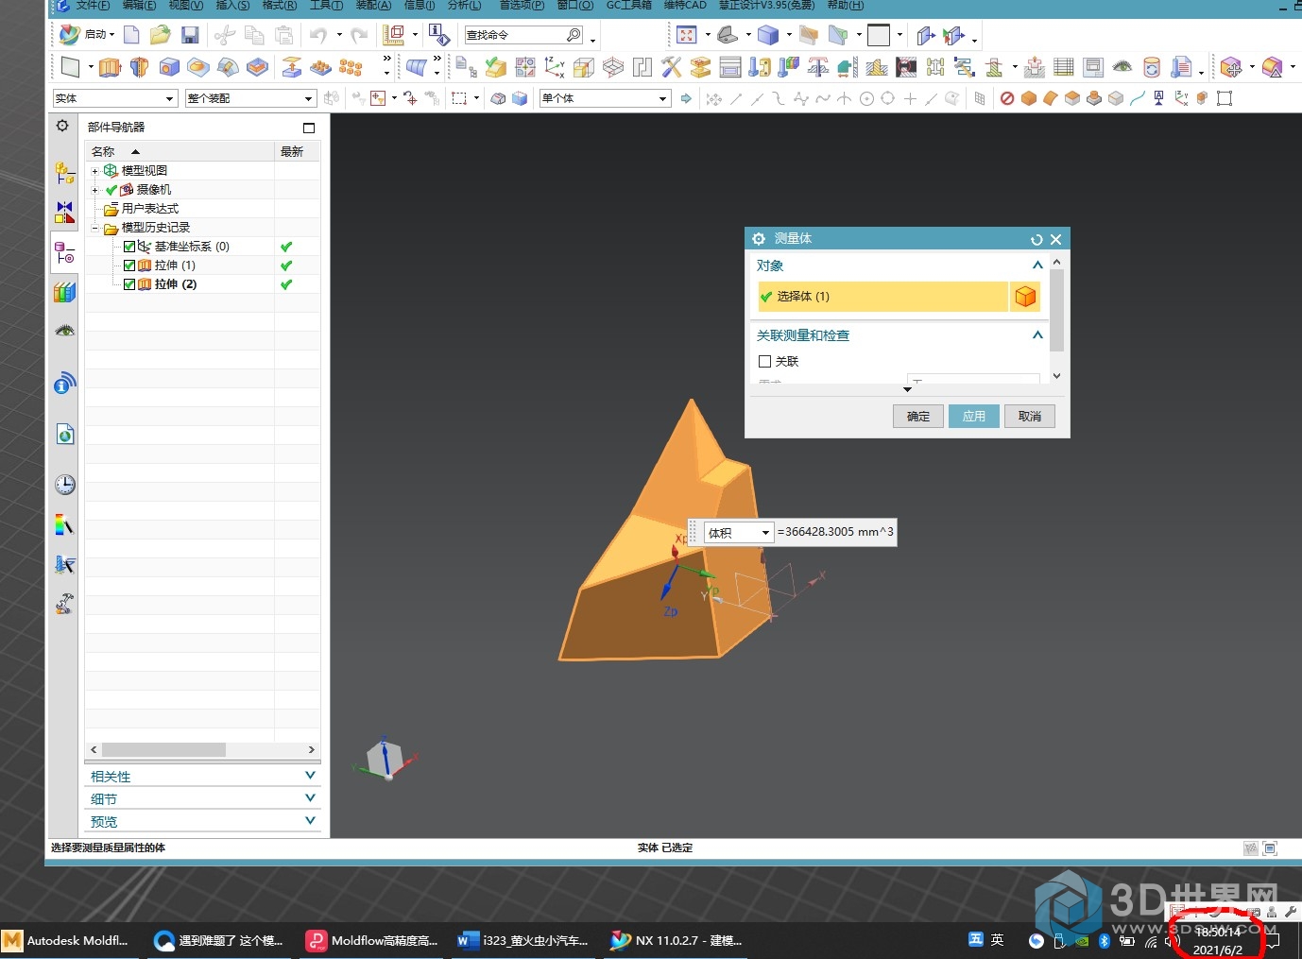Screen dimensions: 1302x959
Task: Click the hammer and wrench mold tools icon
Action: click(x=671, y=67)
